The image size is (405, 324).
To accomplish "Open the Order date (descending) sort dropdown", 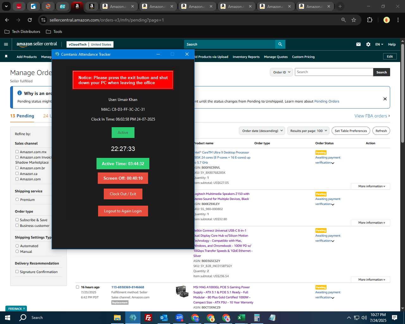I will pyautogui.click(x=262, y=131).
